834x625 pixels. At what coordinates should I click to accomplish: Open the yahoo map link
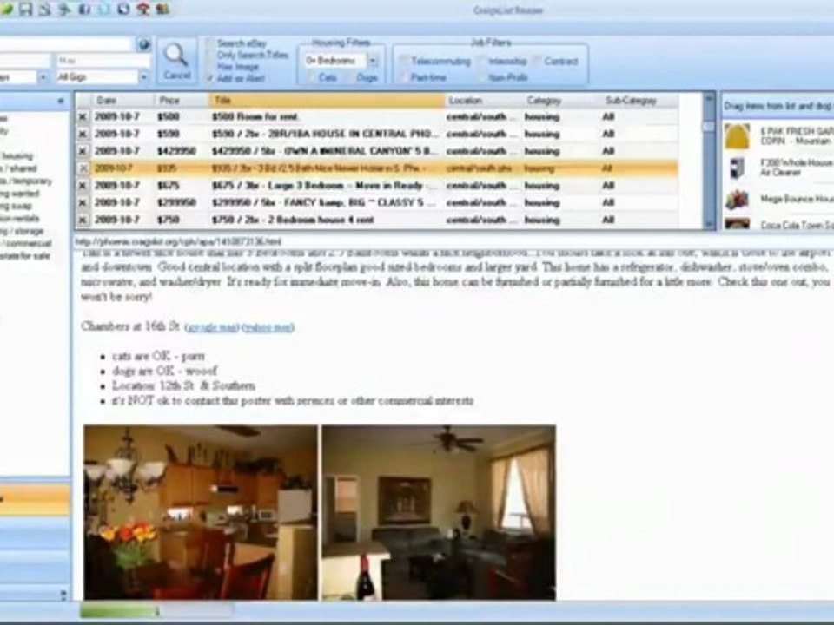point(268,327)
